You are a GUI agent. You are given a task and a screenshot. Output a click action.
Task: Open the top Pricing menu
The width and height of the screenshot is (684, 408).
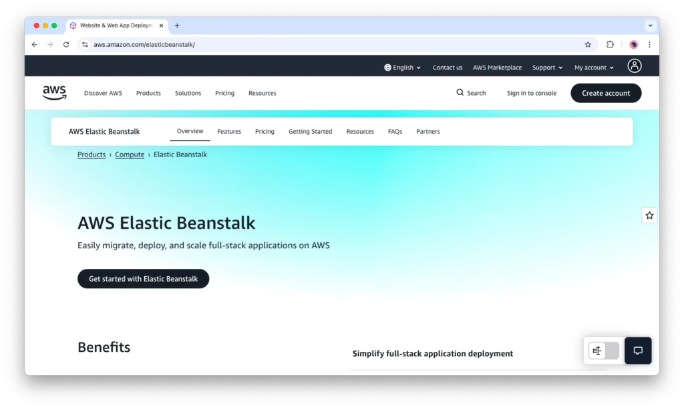click(x=224, y=93)
